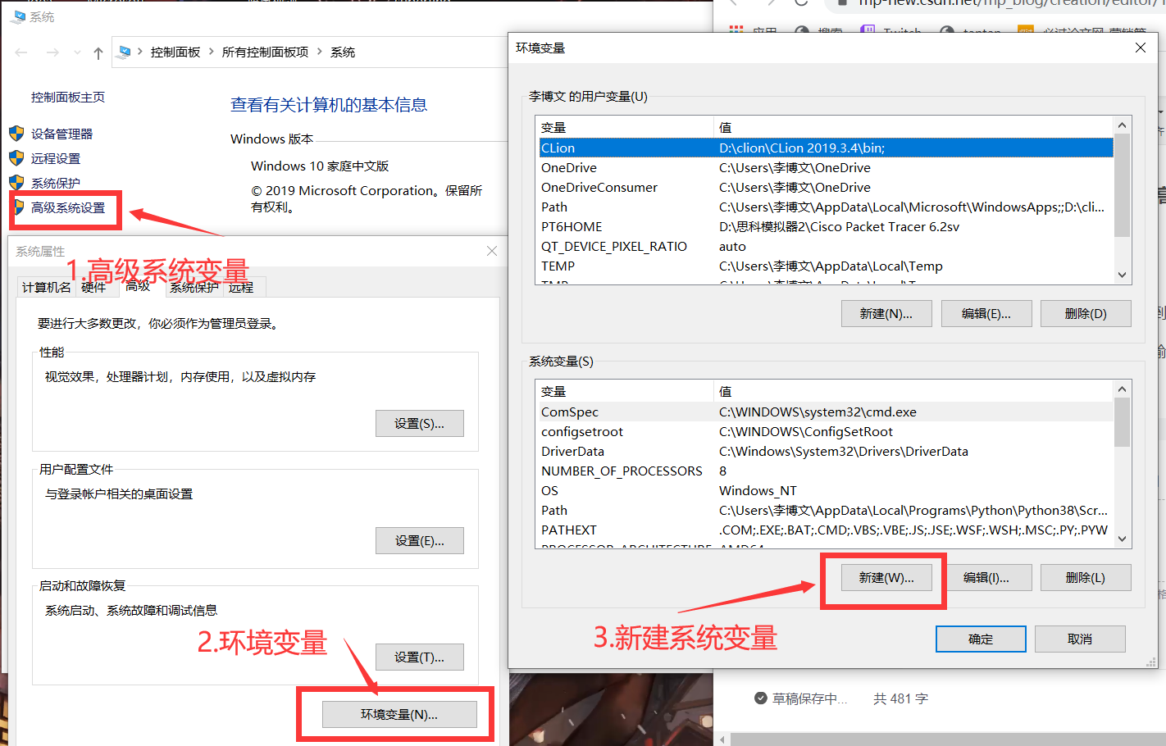Open 远程设置 link
The width and height of the screenshot is (1166, 746).
56,158
